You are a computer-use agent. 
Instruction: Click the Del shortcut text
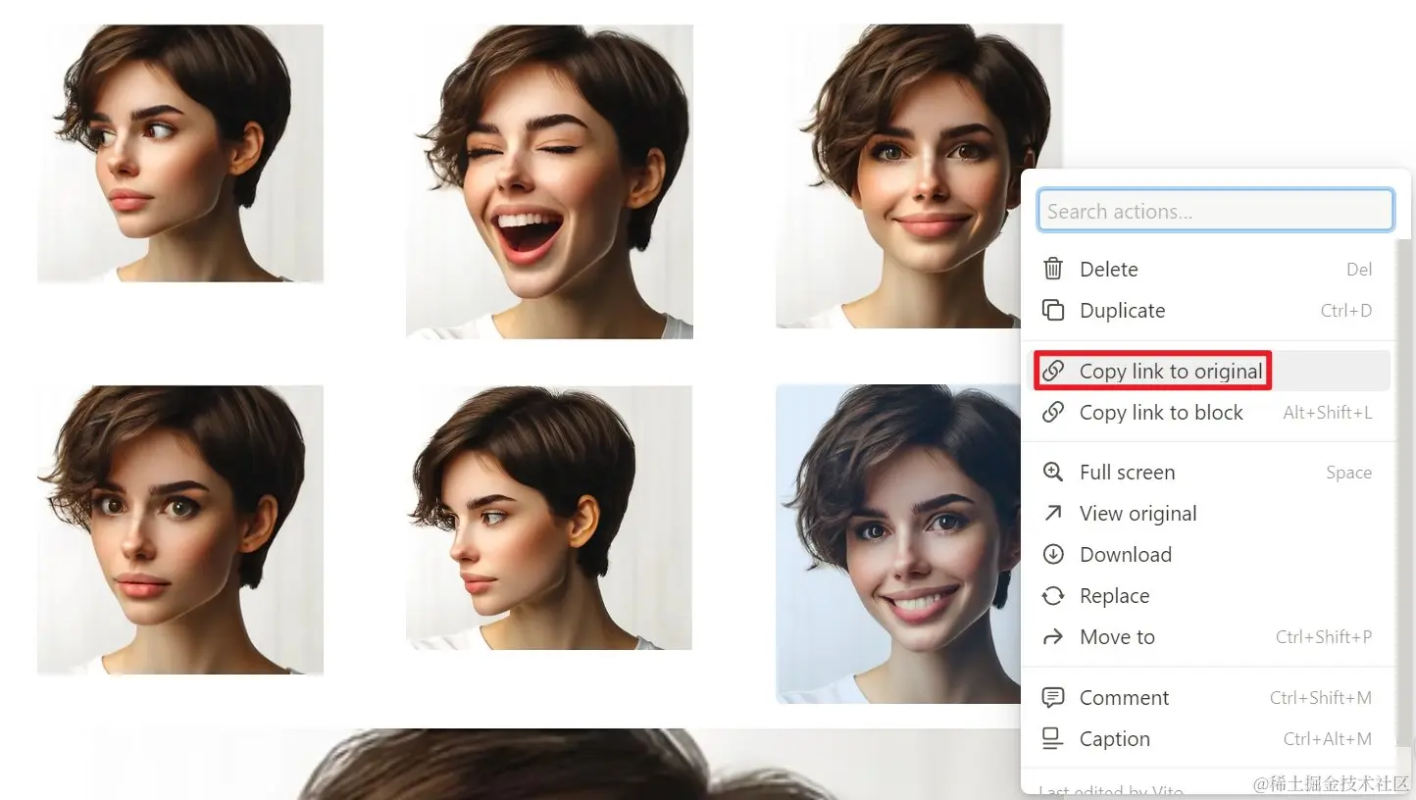pos(1359,269)
